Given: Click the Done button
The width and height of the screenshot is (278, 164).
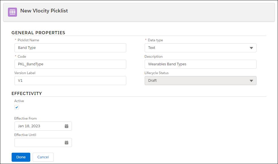Looking at the screenshot, I should [x=21, y=157].
